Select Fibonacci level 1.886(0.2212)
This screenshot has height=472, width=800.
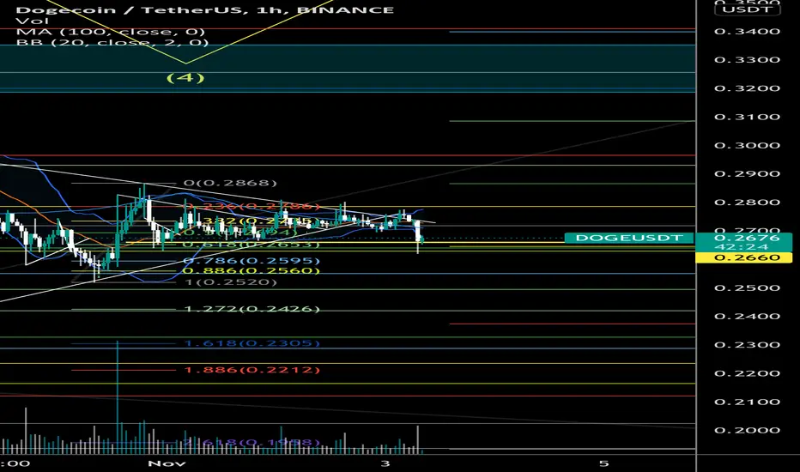pyautogui.click(x=252, y=369)
